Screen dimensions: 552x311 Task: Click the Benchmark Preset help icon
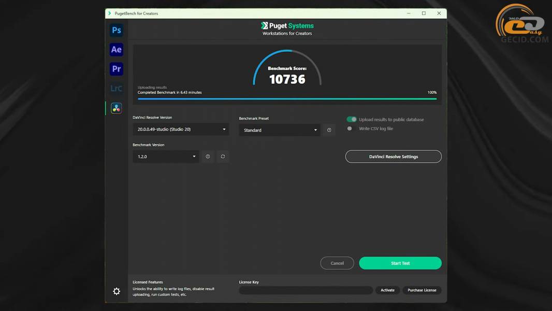329,130
